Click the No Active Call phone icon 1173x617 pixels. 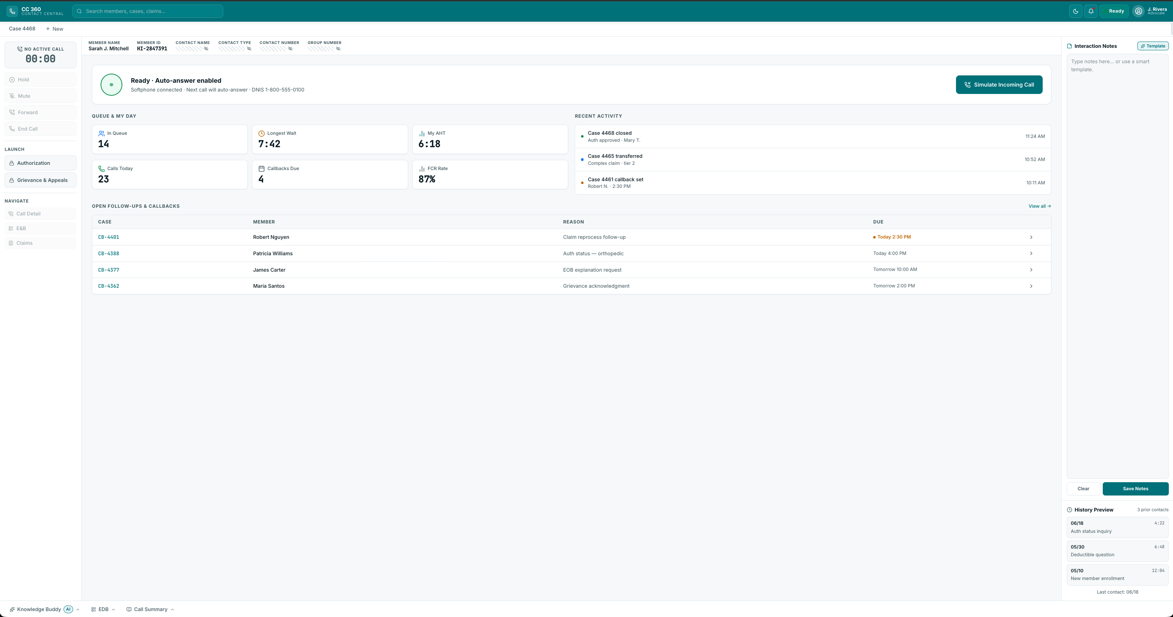click(x=20, y=49)
